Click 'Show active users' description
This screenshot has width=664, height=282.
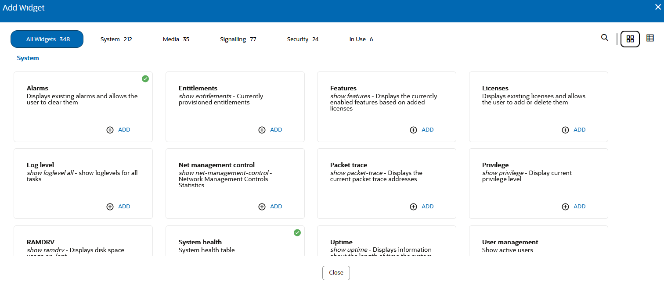[x=508, y=250]
